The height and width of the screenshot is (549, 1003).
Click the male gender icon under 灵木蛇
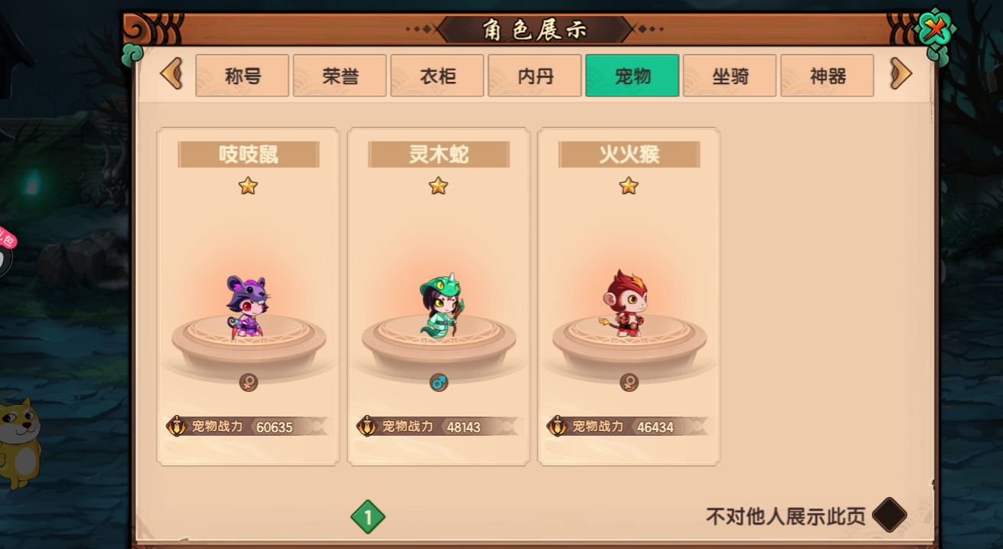click(x=439, y=382)
